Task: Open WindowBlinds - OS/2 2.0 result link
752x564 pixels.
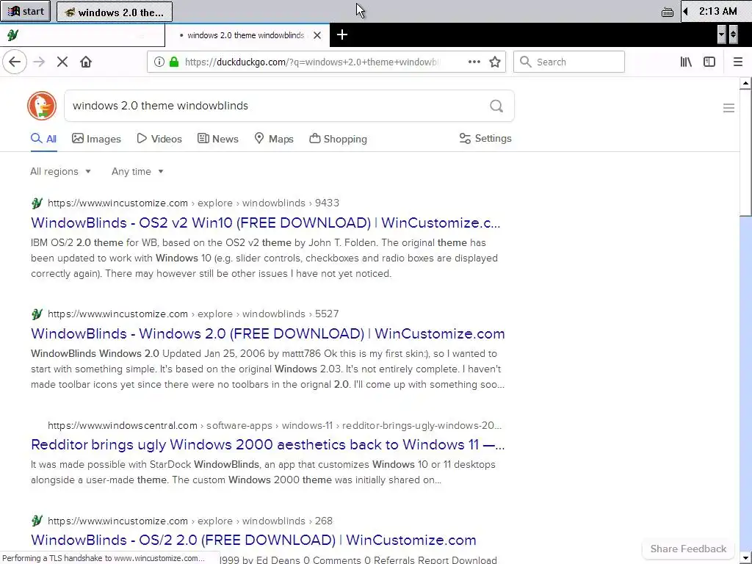Action: [x=253, y=540]
